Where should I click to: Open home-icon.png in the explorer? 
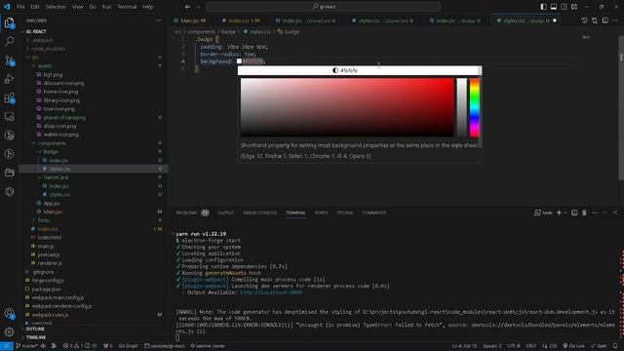tap(60, 92)
